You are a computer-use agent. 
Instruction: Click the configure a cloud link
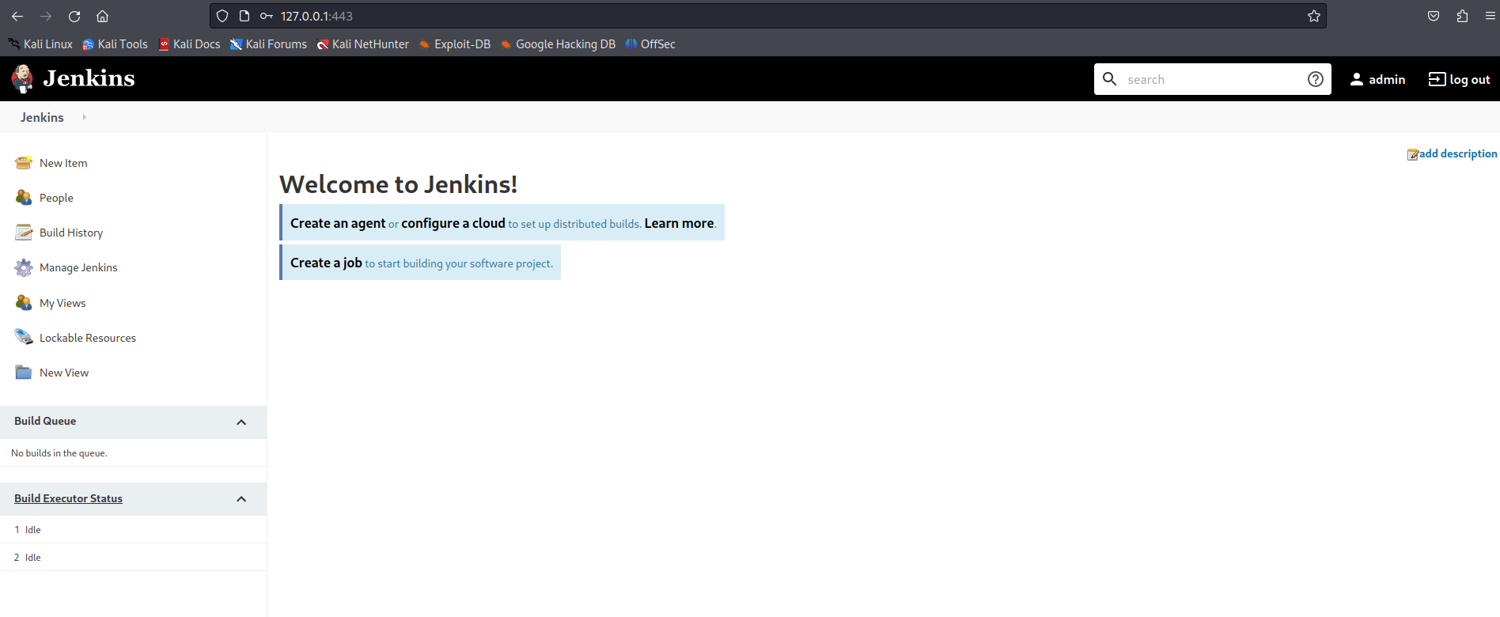coord(453,223)
